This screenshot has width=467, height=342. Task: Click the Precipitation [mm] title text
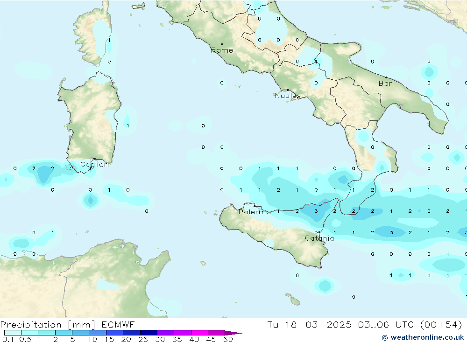coord(48,324)
